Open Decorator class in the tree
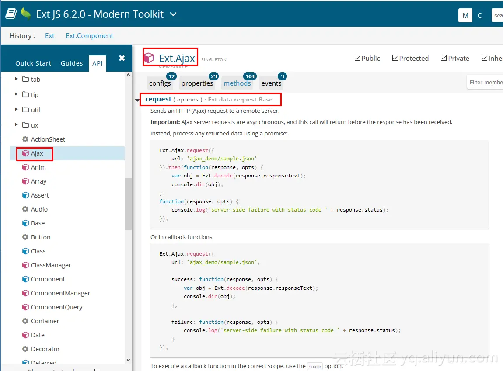503x371 pixels. (x=45, y=349)
